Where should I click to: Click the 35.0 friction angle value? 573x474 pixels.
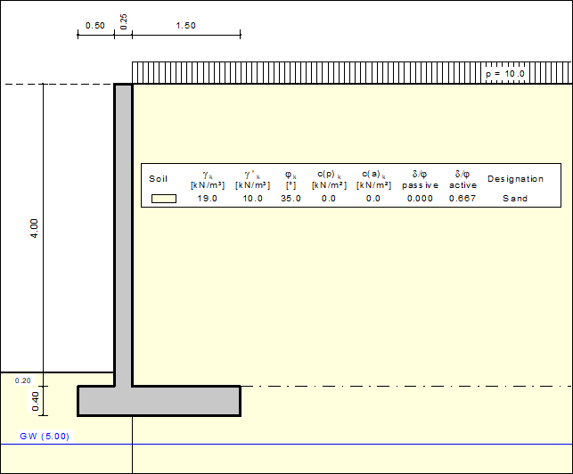(291, 199)
